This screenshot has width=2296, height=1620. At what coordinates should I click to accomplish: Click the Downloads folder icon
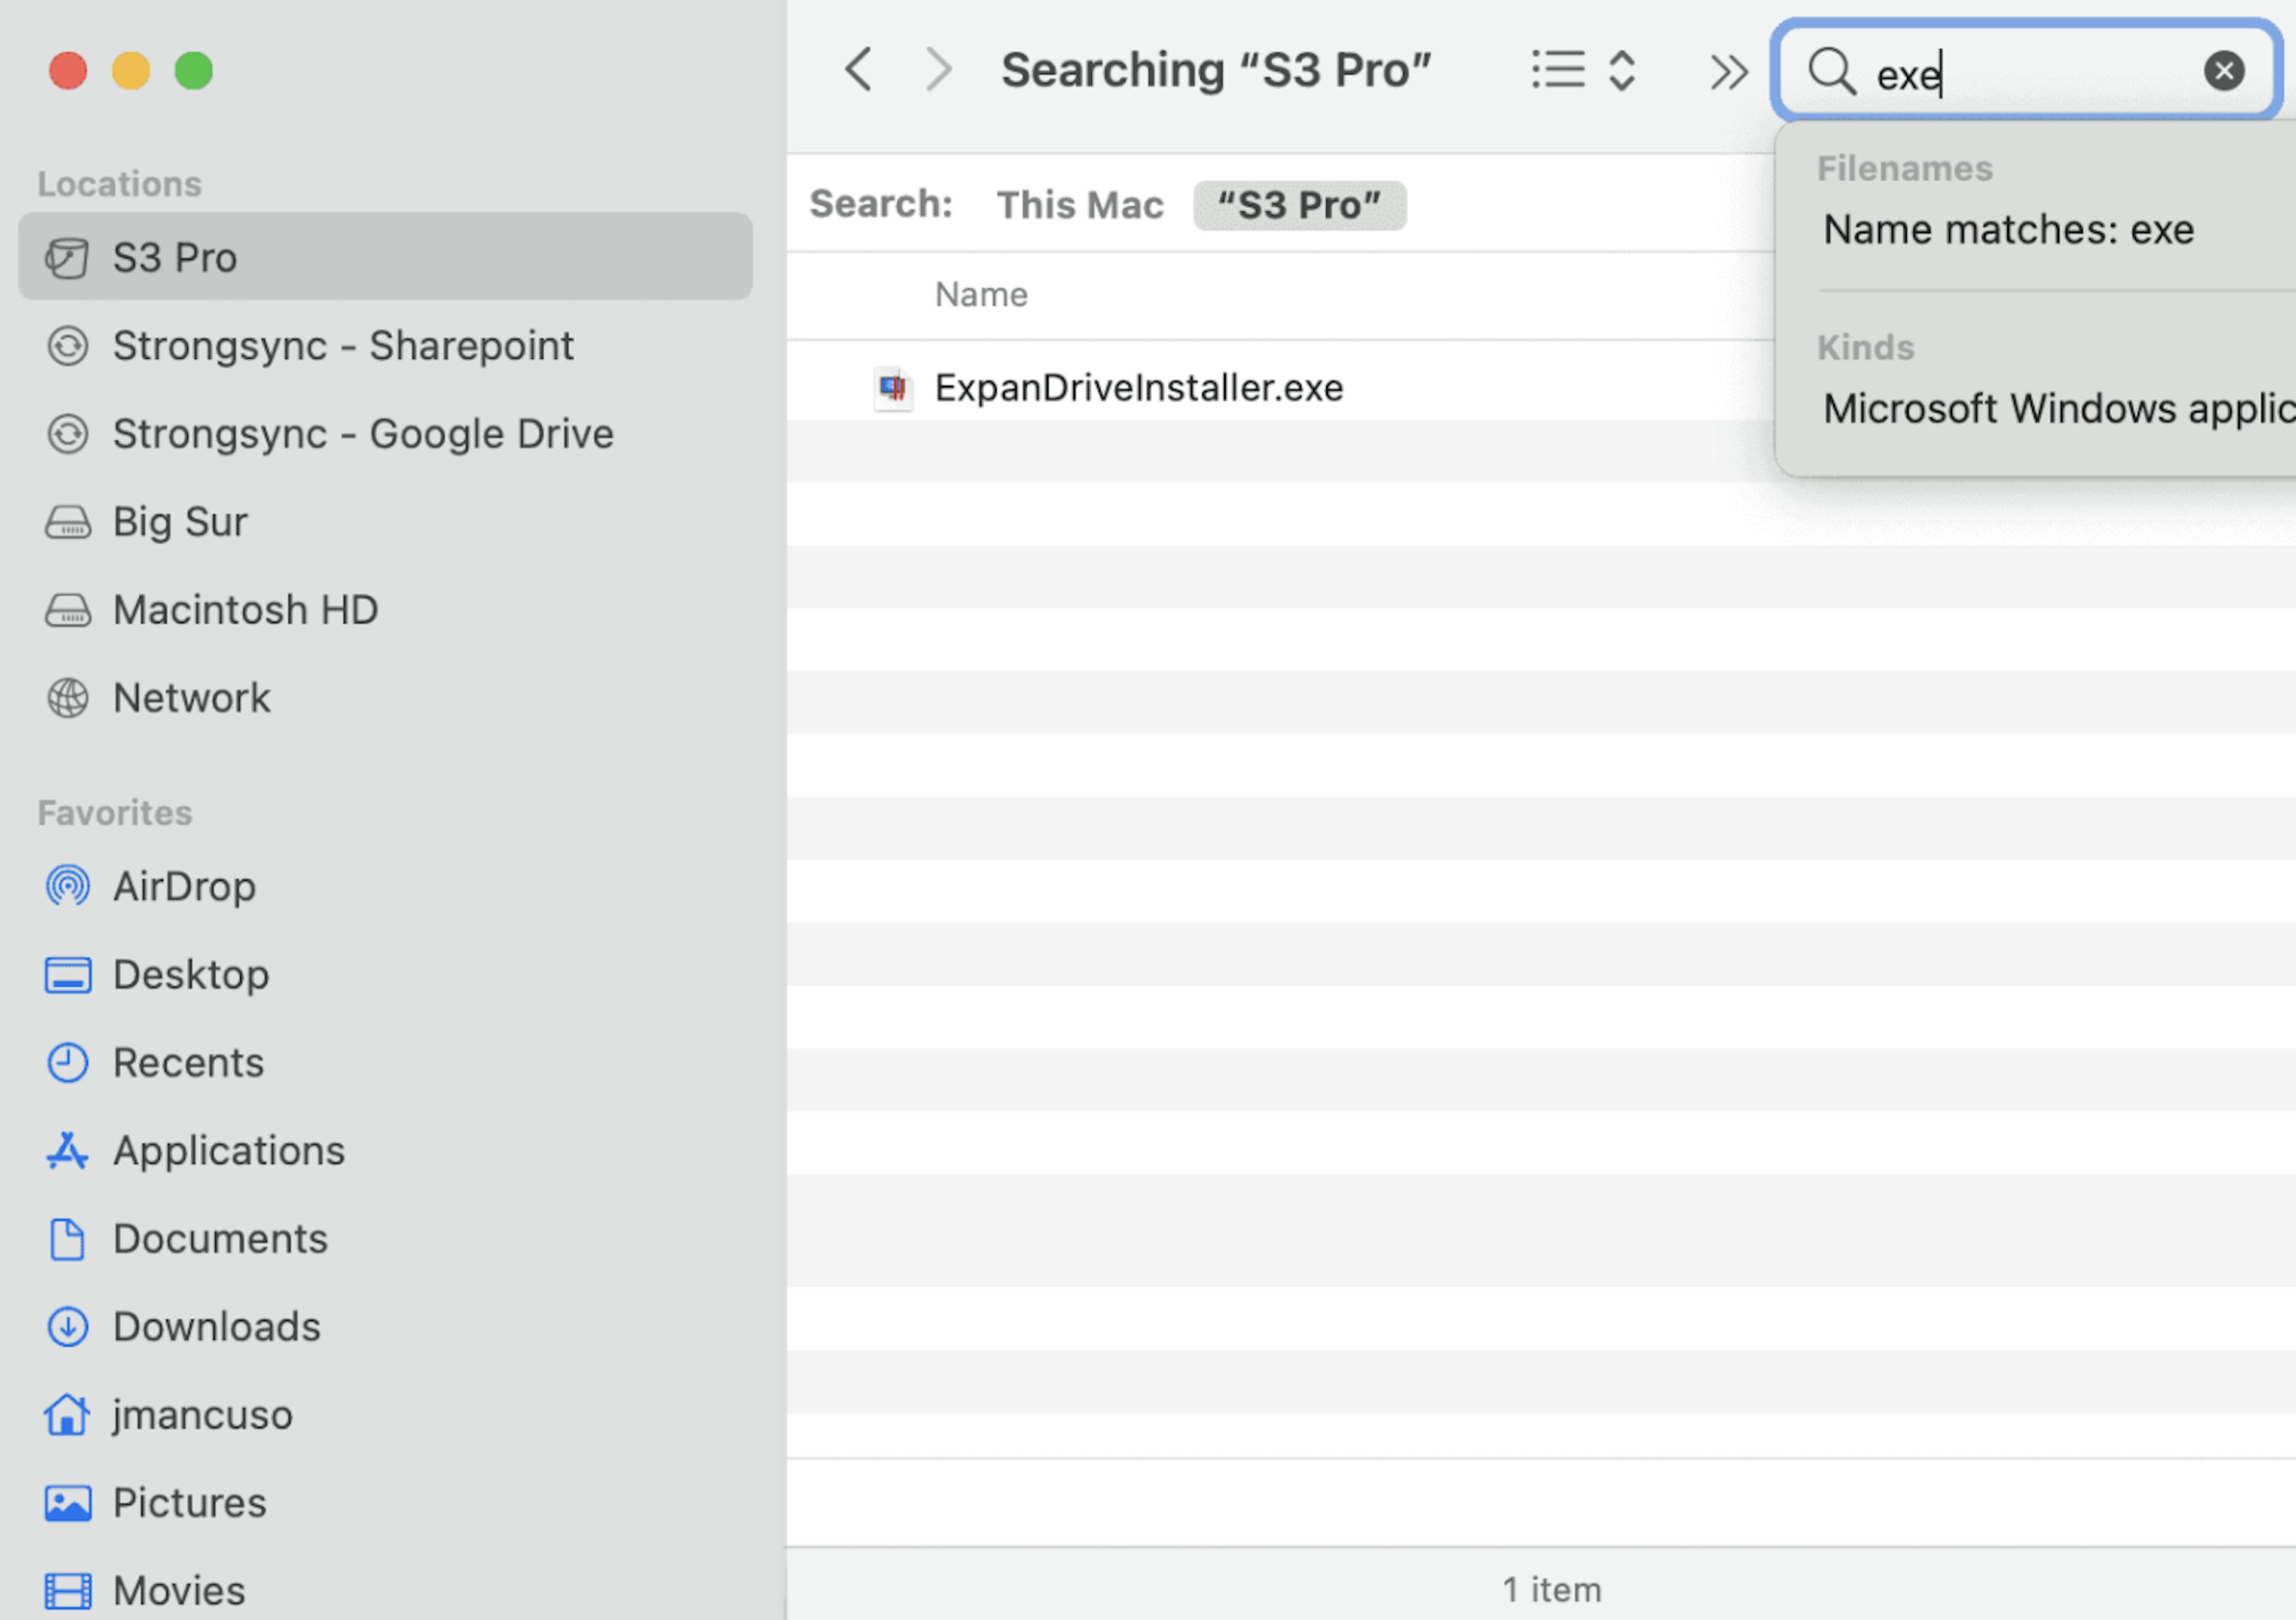[68, 1327]
